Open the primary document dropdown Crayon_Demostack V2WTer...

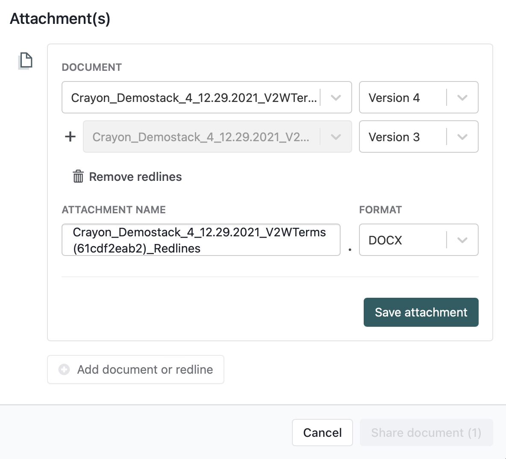(x=206, y=97)
